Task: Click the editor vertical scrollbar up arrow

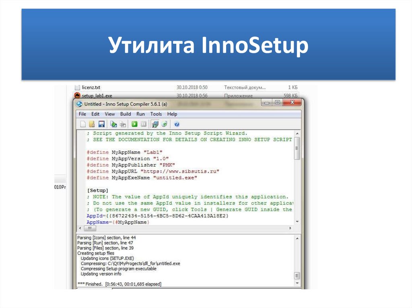Action: tap(297, 134)
